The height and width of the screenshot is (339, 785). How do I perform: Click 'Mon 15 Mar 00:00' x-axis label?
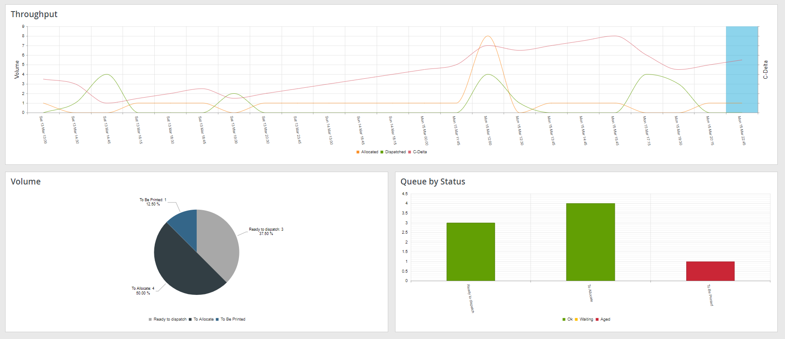coord(424,131)
